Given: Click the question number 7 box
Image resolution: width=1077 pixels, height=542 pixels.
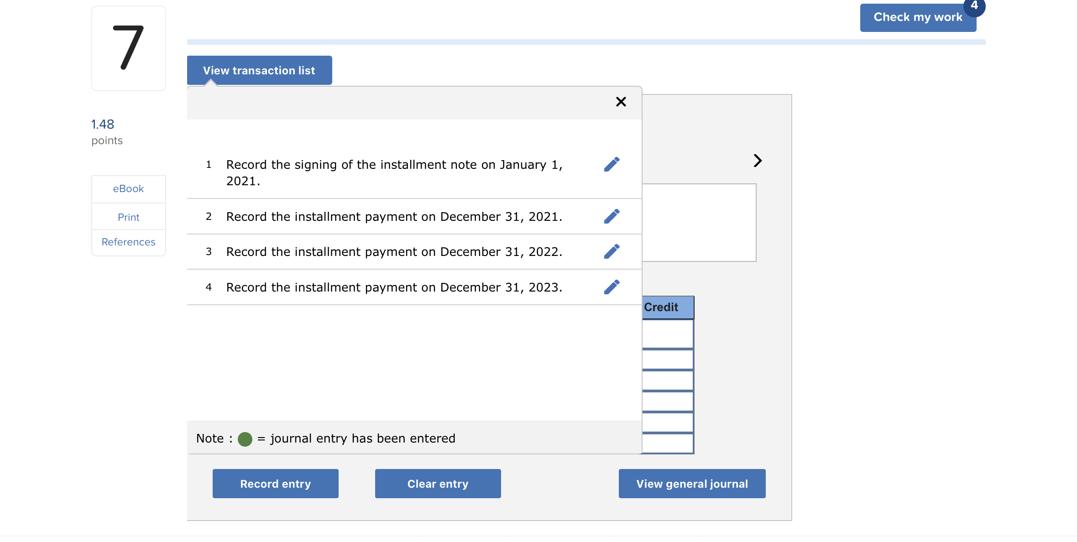Looking at the screenshot, I should coord(128,47).
